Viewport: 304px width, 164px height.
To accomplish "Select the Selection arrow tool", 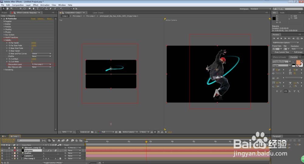I will (x=4, y=9).
